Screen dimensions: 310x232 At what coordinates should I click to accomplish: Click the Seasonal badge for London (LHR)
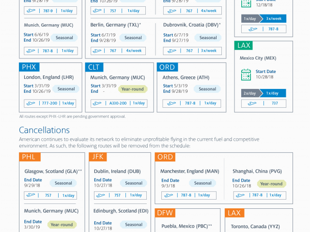click(x=66, y=89)
